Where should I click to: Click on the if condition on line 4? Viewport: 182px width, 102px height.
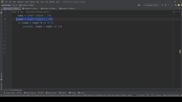click(36, 23)
